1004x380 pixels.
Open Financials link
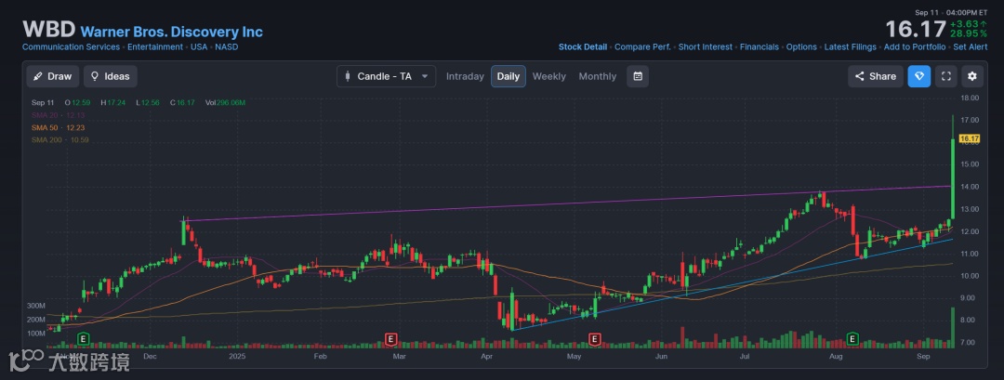760,46
